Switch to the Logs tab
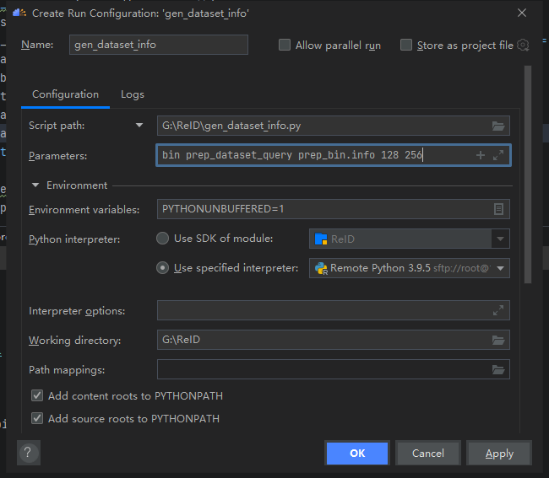The height and width of the screenshot is (478, 549). 133,94
